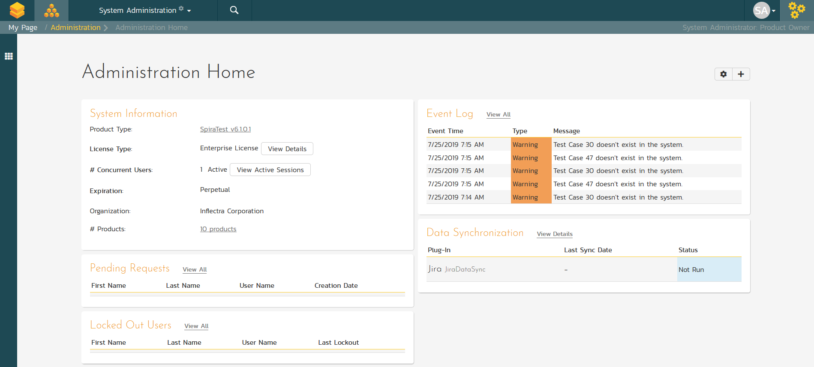Click the search magnifier icon
The image size is (814, 367).
(x=234, y=10)
